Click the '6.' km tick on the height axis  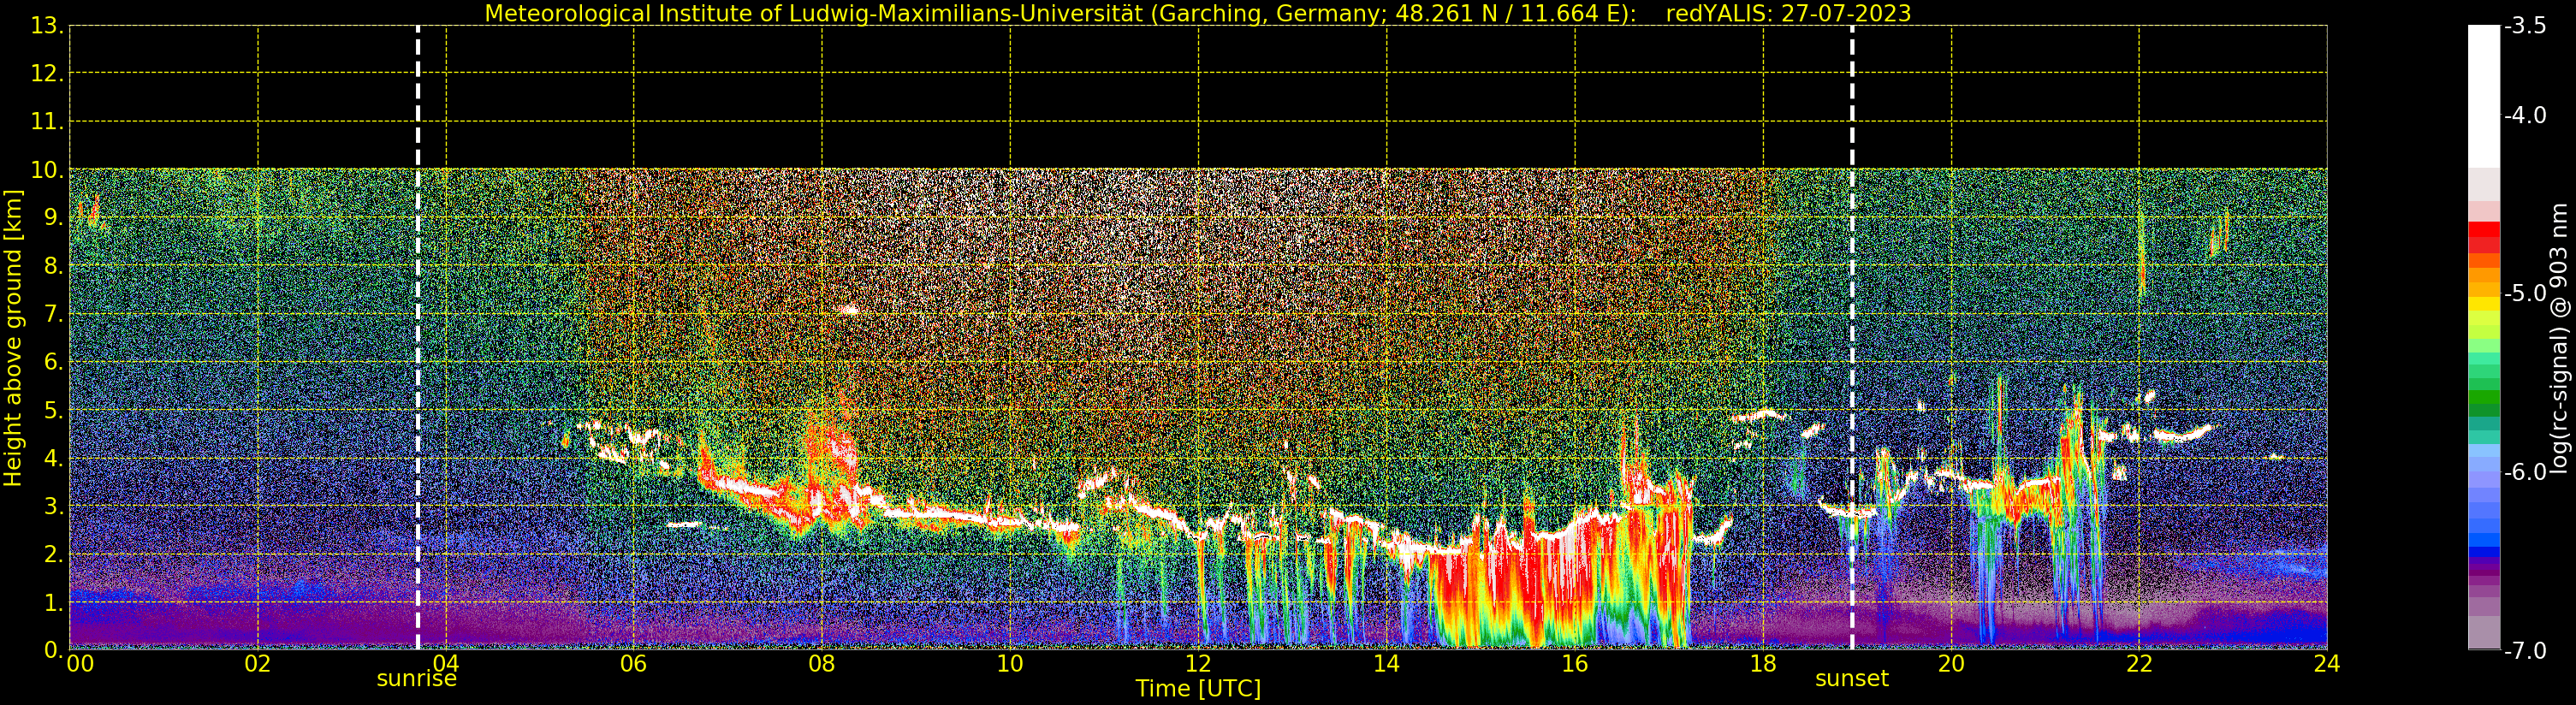53,362
